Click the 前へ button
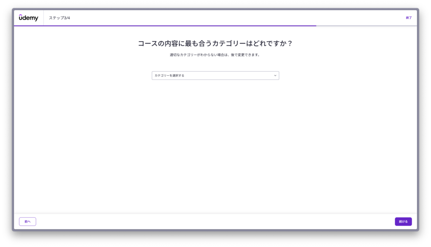This screenshot has width=431, height=247. click(x=27, y=221)
